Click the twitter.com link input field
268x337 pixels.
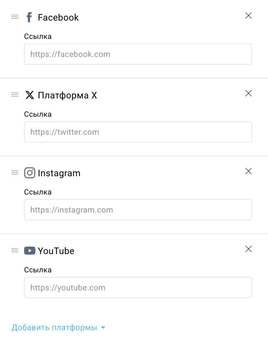click(x=138, y=132)
